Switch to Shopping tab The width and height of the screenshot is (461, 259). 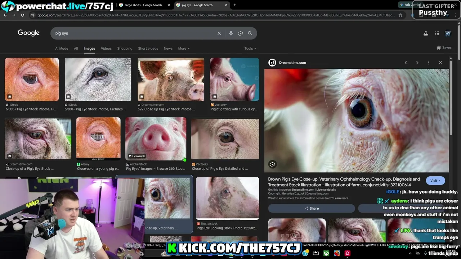pos(125,49)
